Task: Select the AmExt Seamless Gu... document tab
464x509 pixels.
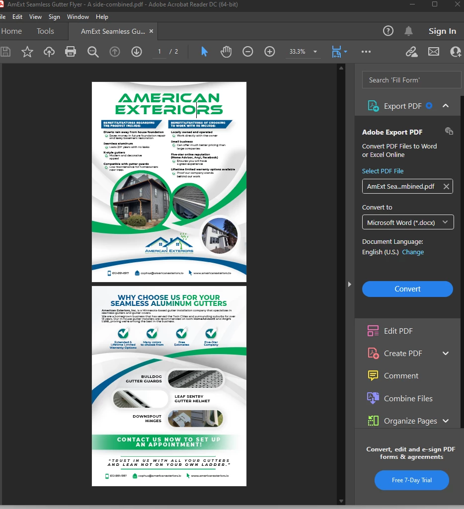Action: coord(113,31)
